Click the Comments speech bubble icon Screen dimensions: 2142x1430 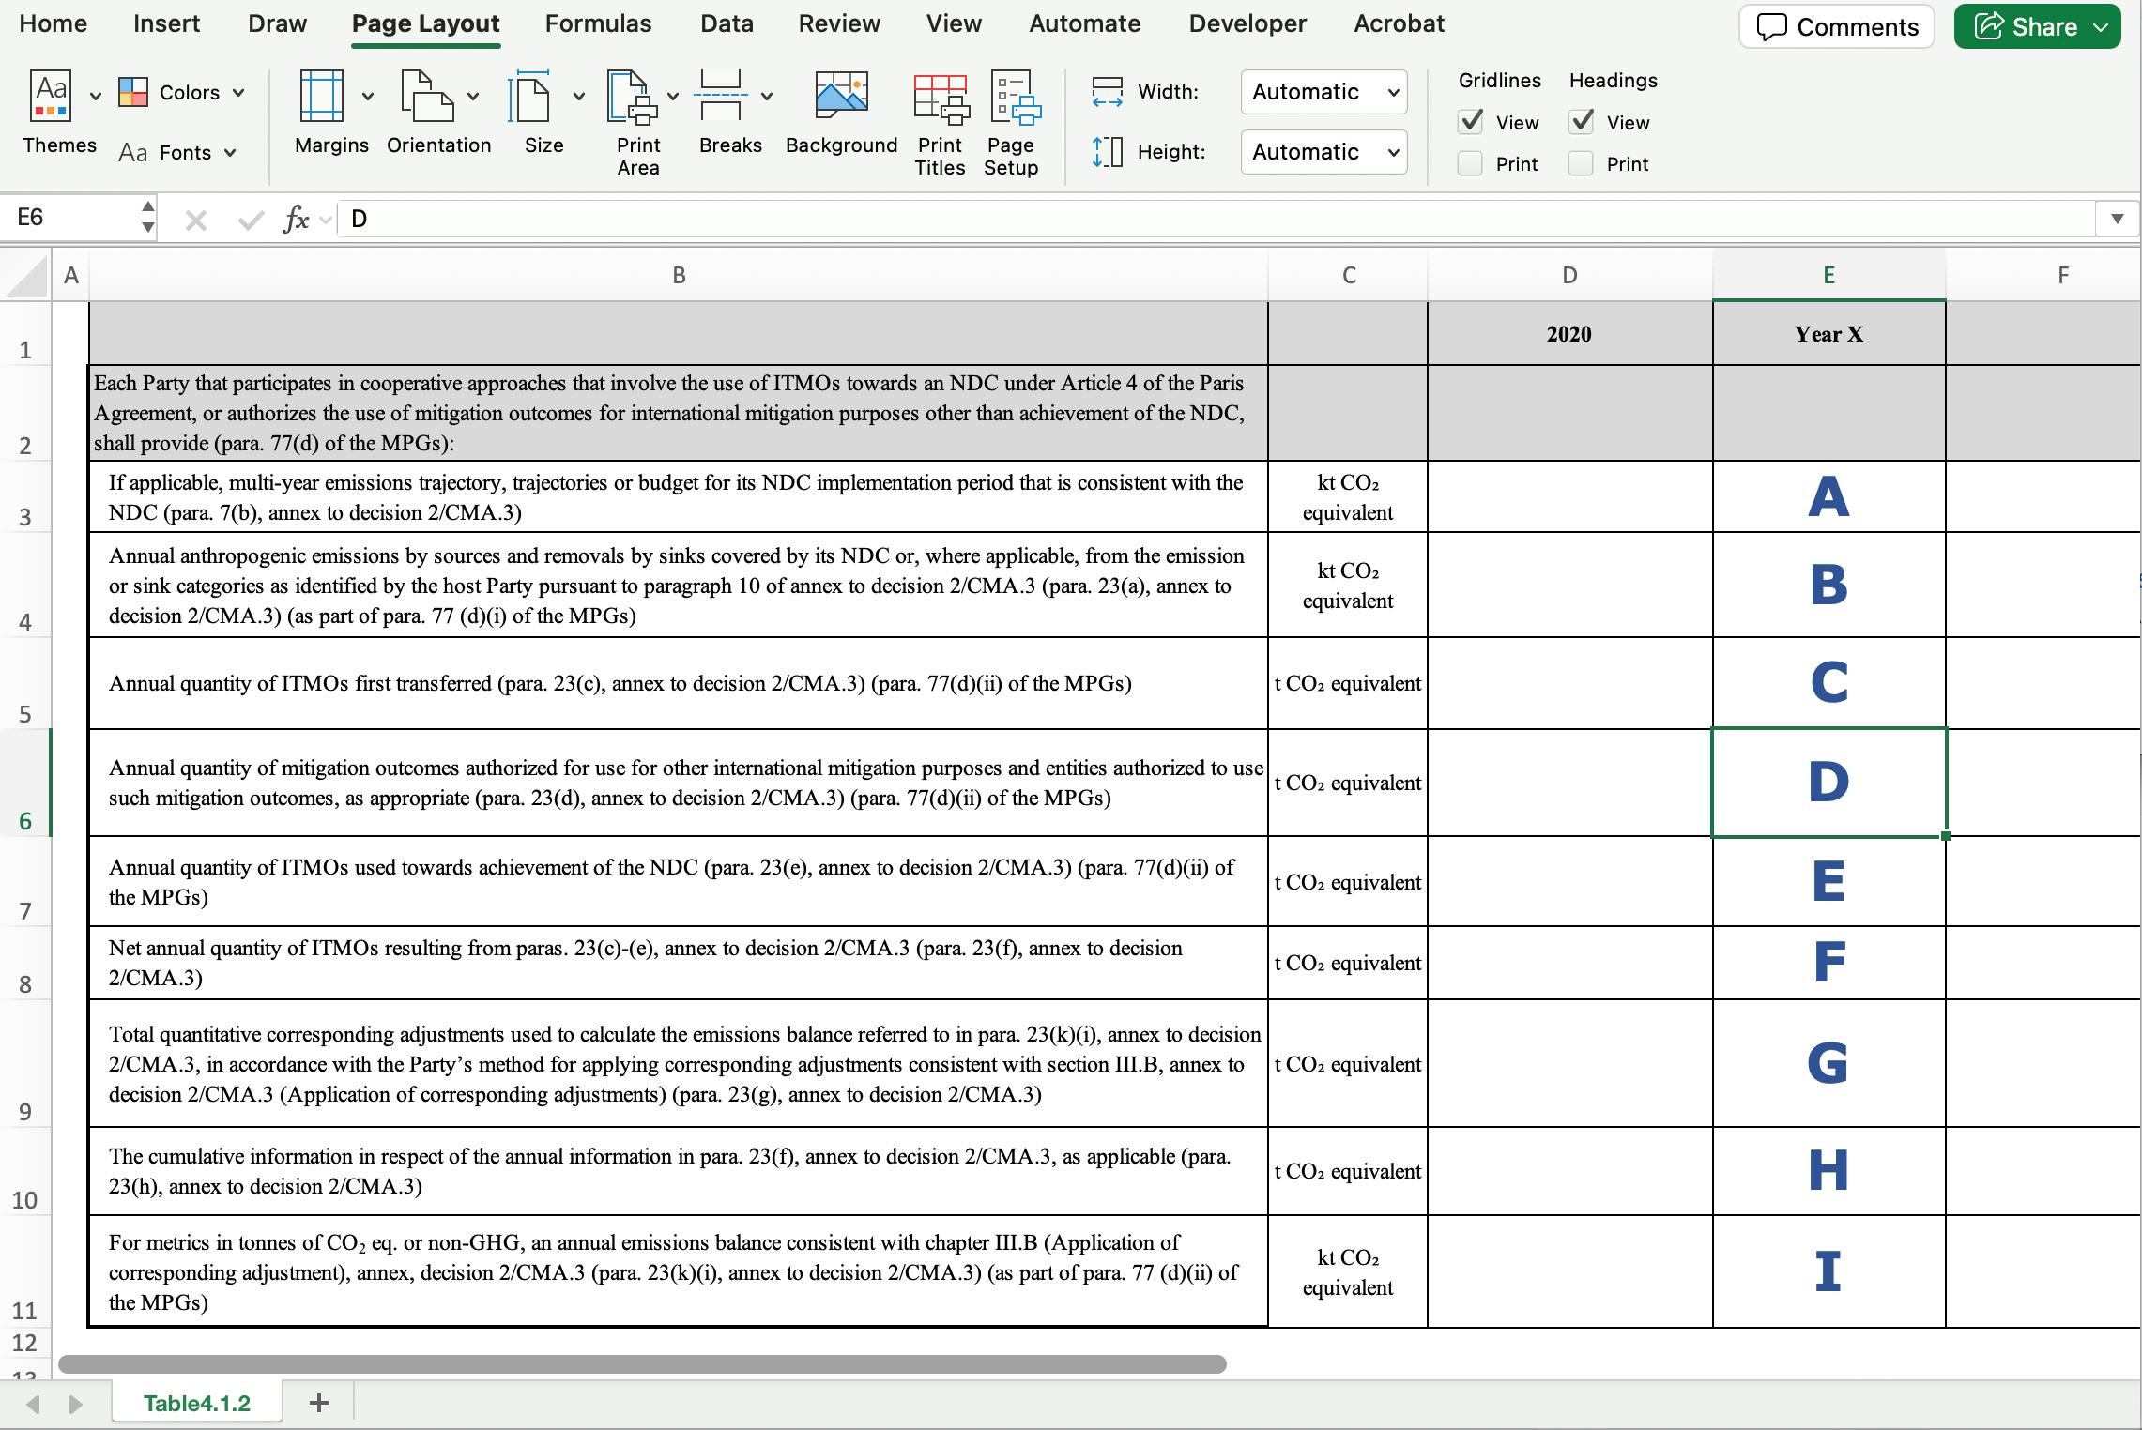click(1771, 27)
